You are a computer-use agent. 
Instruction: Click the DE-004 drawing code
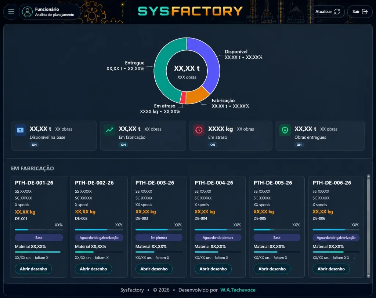pos(201,218)
